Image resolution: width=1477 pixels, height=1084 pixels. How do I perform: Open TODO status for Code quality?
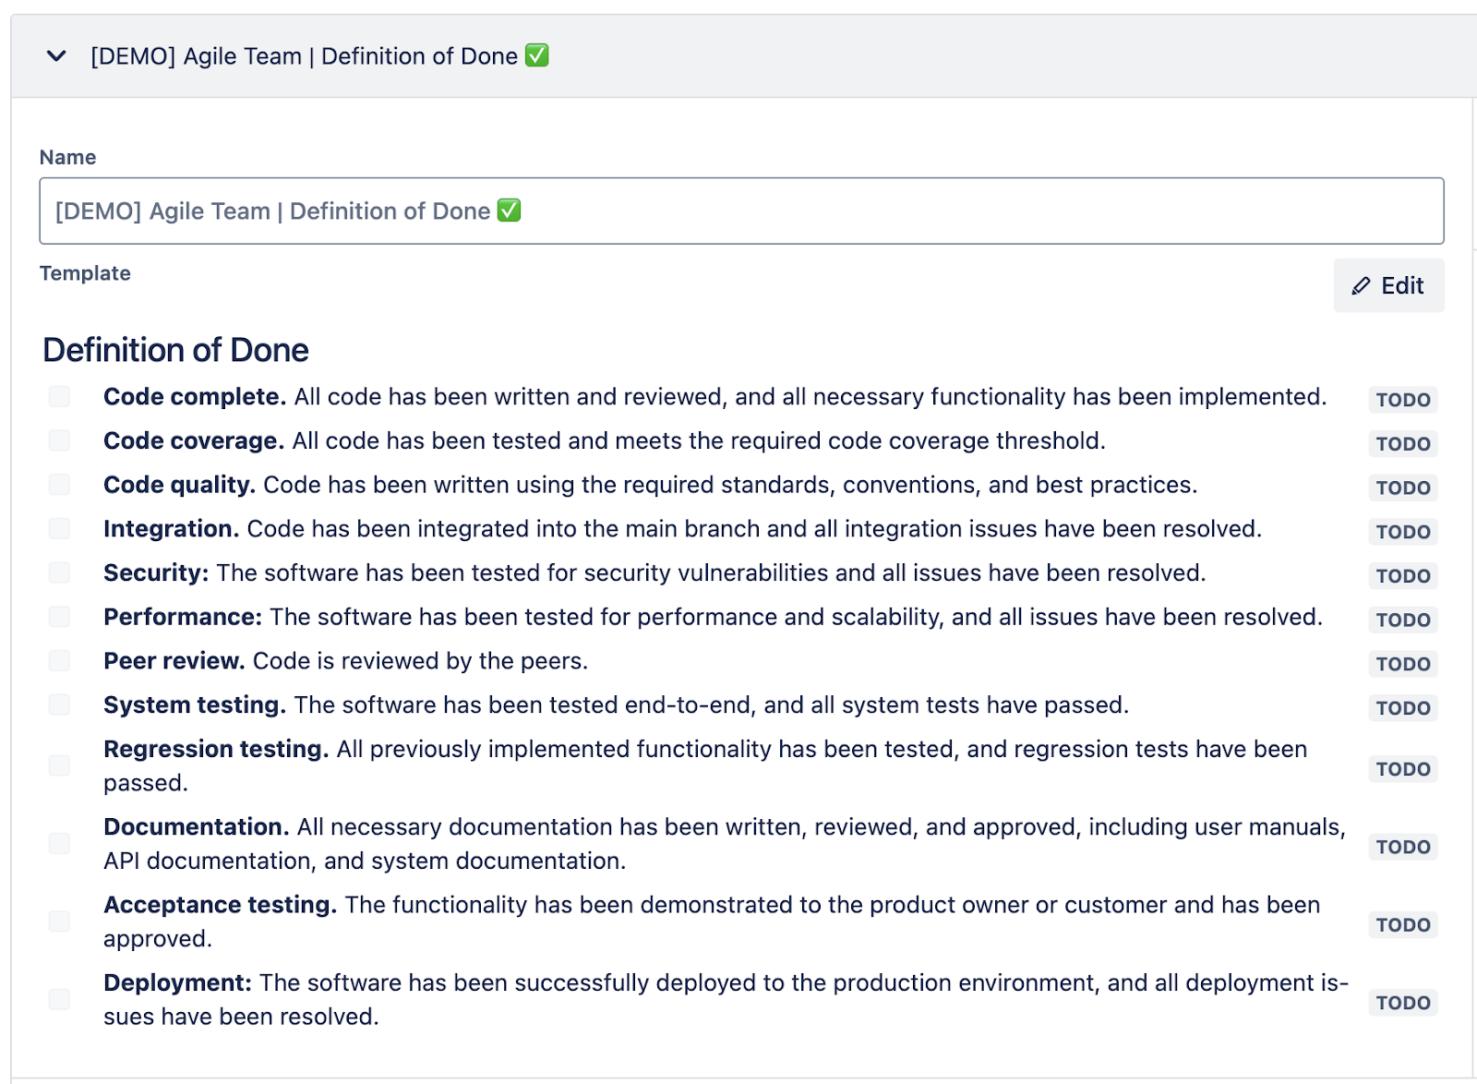tap(1403, 488)
